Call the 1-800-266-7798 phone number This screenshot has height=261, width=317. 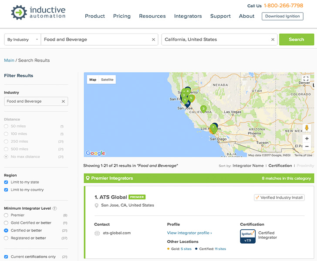click(x=283, y=6)
